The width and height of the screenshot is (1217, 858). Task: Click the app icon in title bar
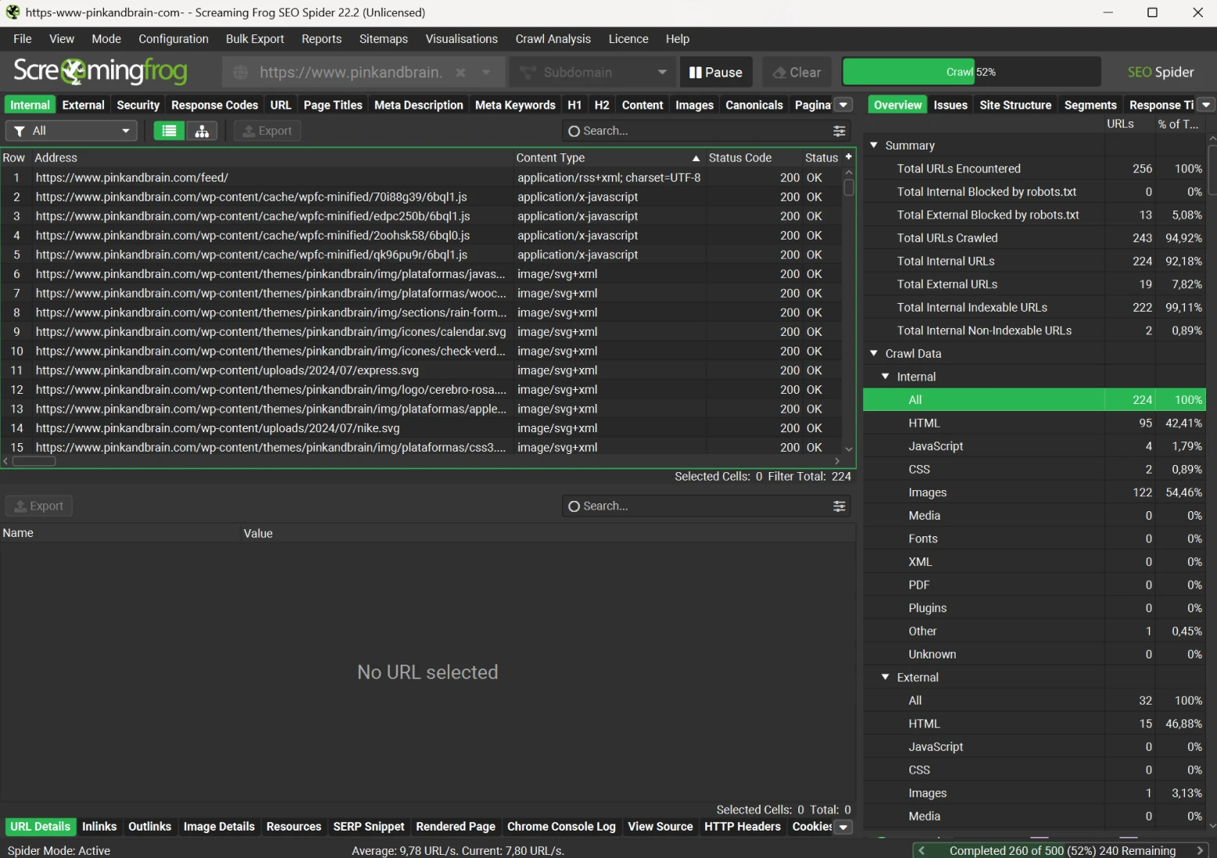(13, 13)
